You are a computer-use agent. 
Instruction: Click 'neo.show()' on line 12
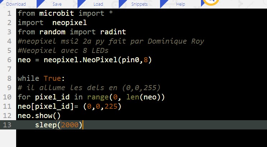39,116
